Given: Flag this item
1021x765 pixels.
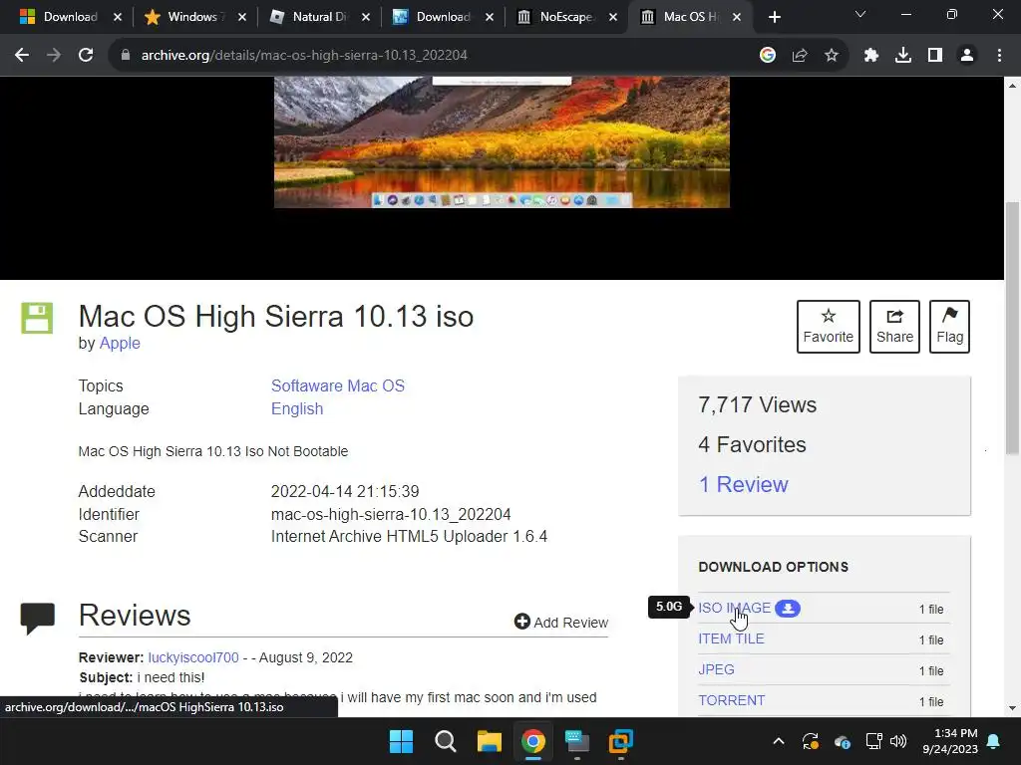Looking at the screenshot, I should (x=949, y=327).
